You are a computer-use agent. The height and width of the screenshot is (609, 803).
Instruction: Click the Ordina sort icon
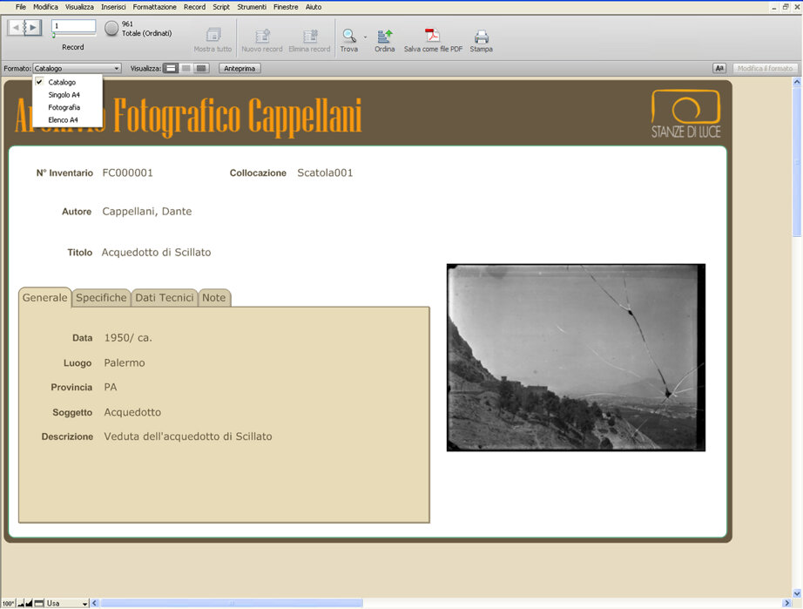(x=385, y=36)
